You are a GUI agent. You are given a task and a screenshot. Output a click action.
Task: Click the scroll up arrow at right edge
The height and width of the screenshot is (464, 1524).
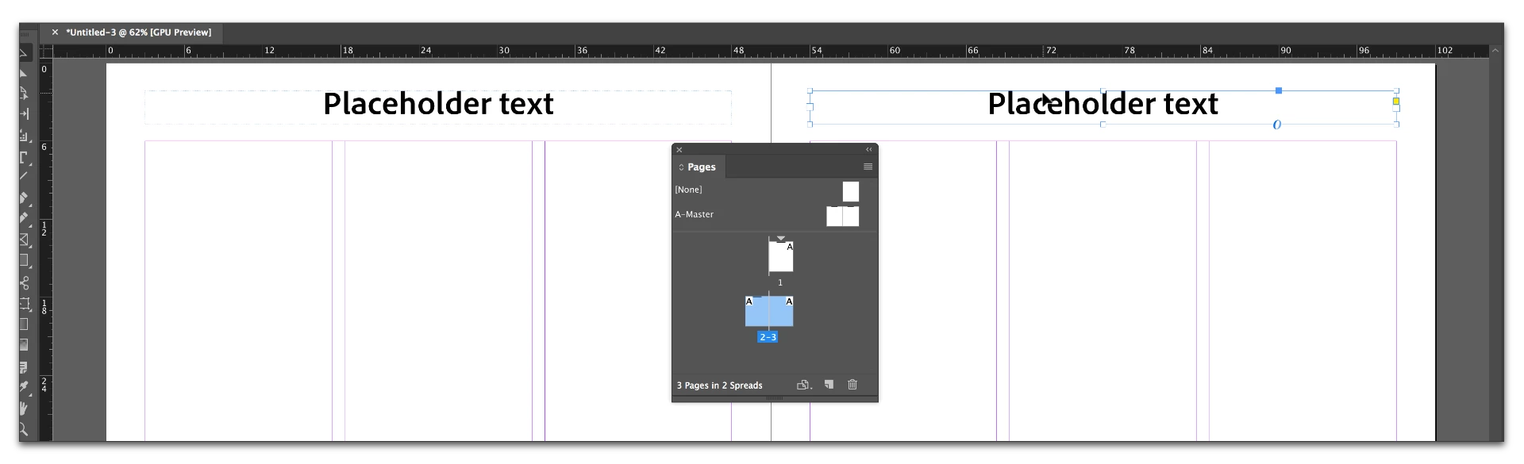click(1495, 50)
